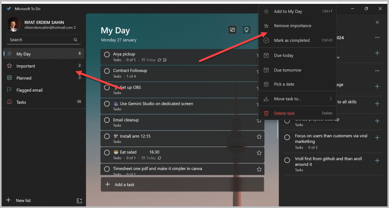
Task: Complete Use Gemini Studio task circle
Action: point(107,104)
